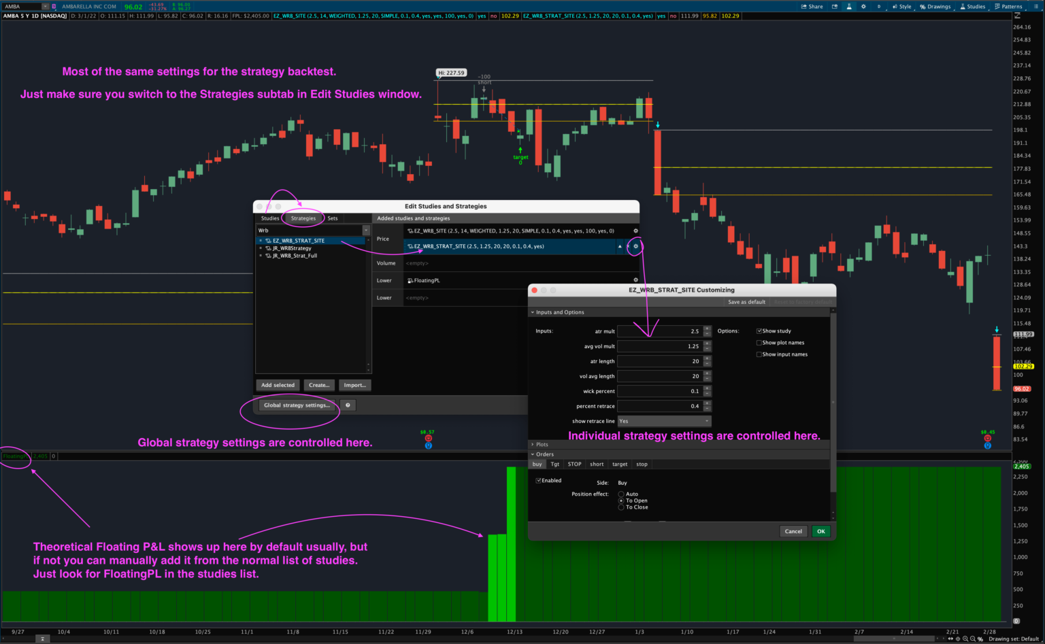Click the Save as default button
Screen dimensions: 1045x644
(746, 301)
